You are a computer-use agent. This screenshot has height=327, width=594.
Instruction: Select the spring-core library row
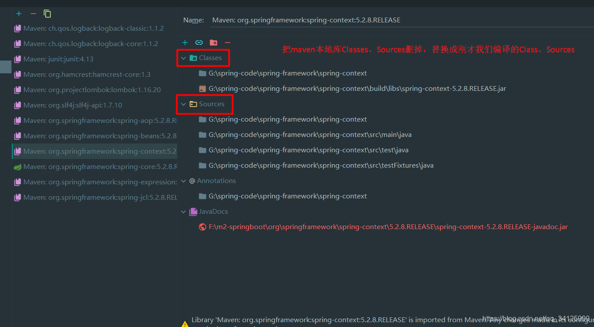click(x=94, y=166)
